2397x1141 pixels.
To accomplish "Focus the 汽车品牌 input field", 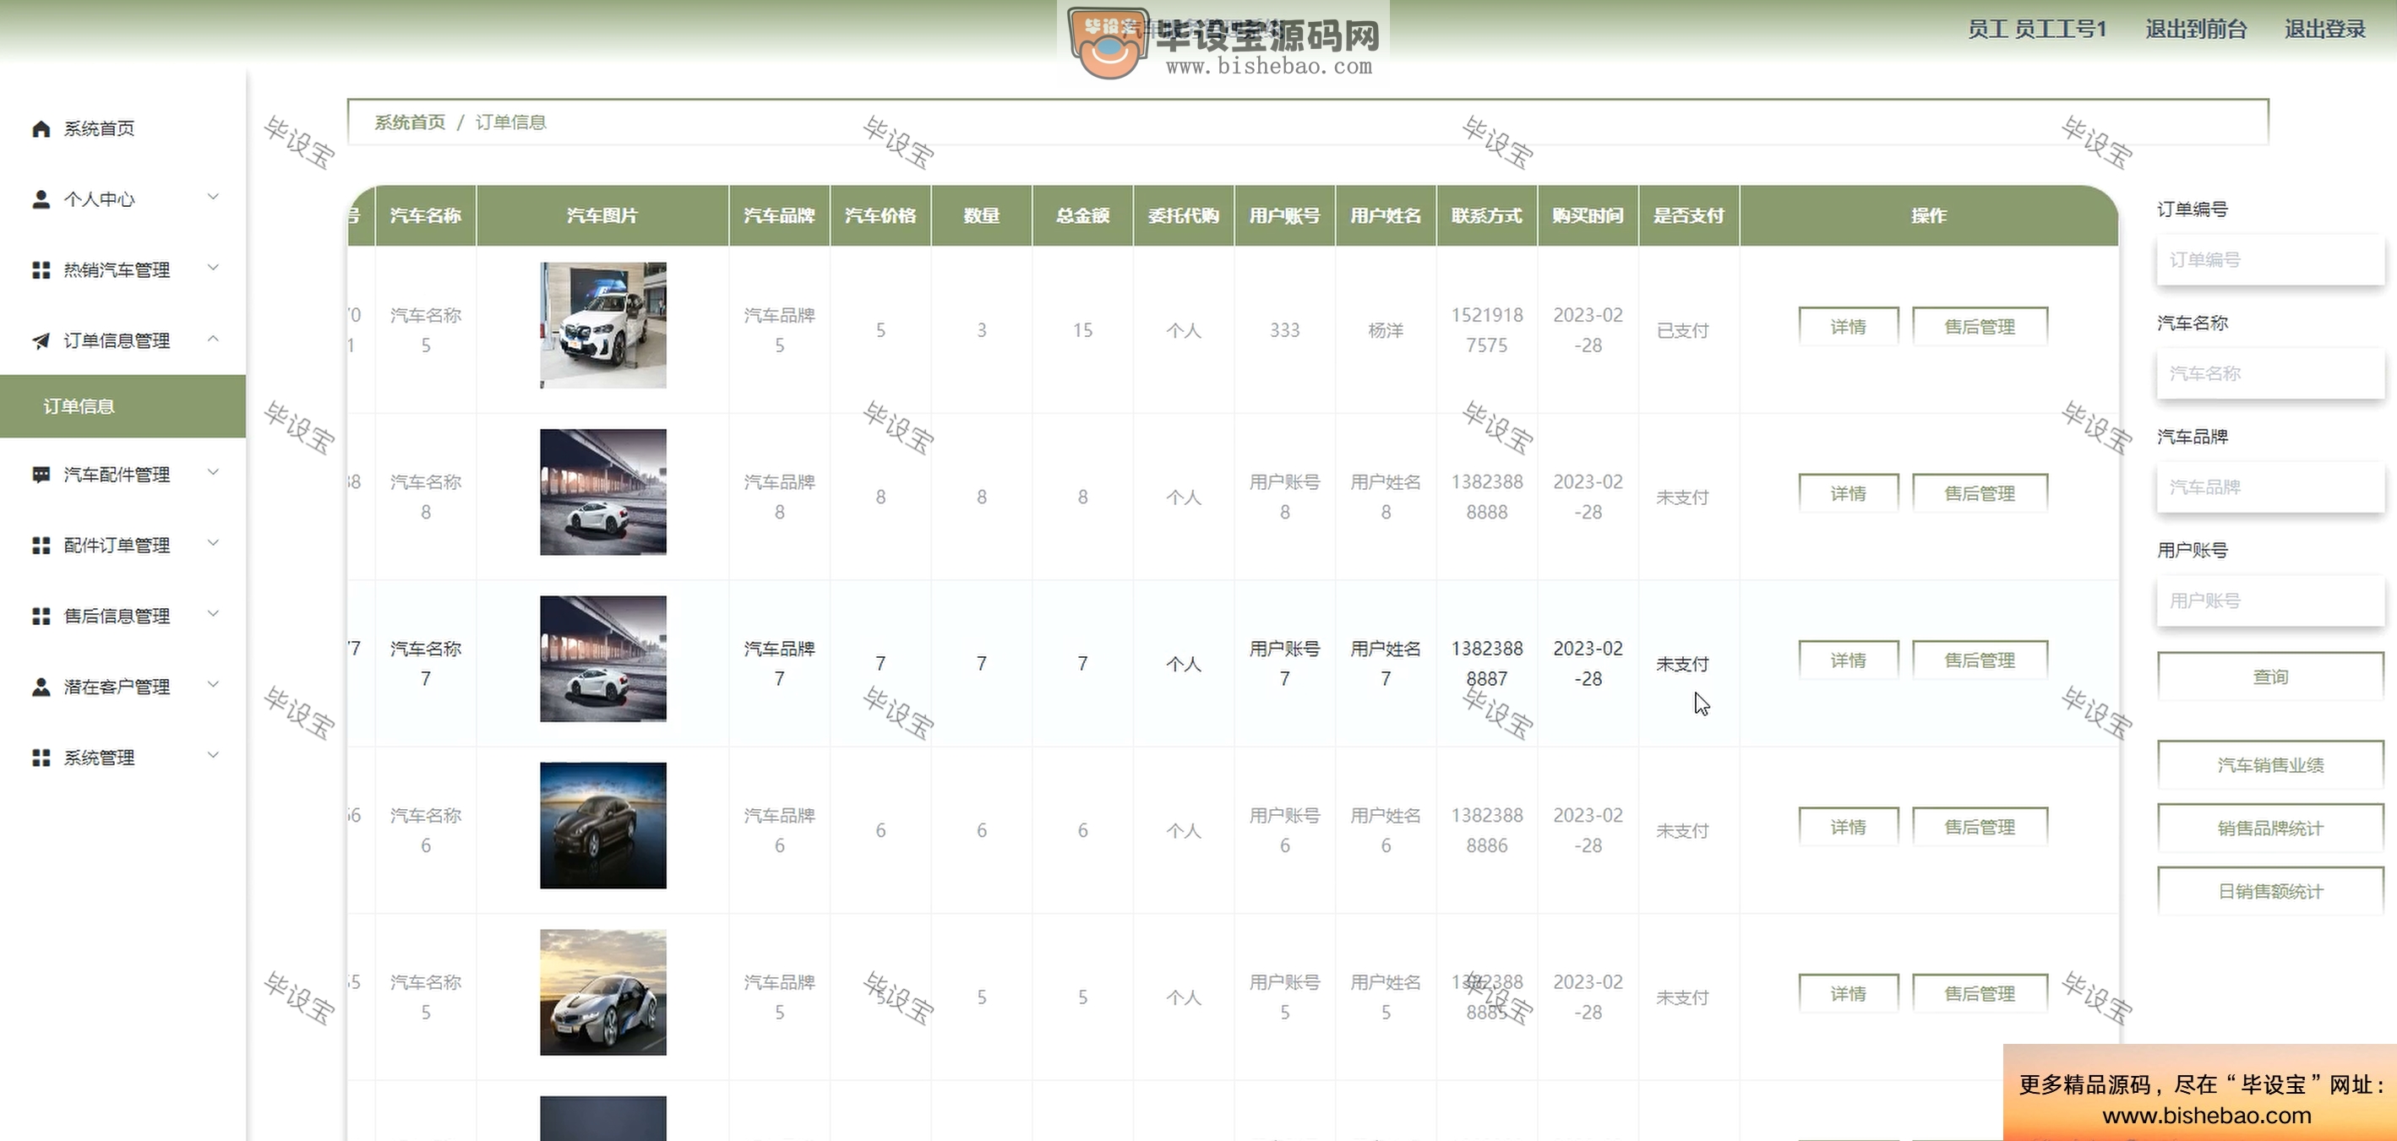I will 2270,486.
